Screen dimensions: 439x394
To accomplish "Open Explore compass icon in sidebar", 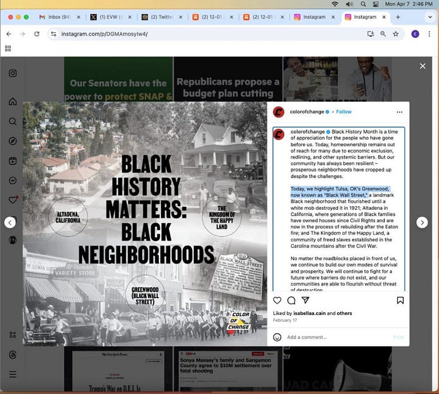I will click(13, 141).
